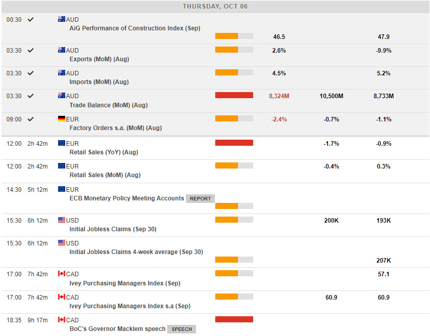Click the Canadian flag for Ivey PMI s.a

click(62, 297)
